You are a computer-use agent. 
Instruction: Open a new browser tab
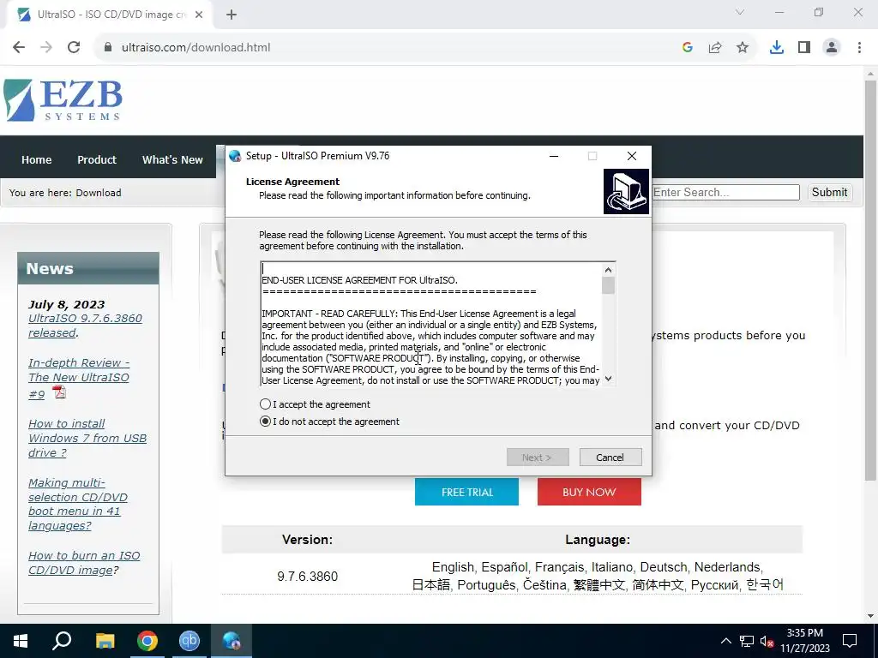pos(232,15)
